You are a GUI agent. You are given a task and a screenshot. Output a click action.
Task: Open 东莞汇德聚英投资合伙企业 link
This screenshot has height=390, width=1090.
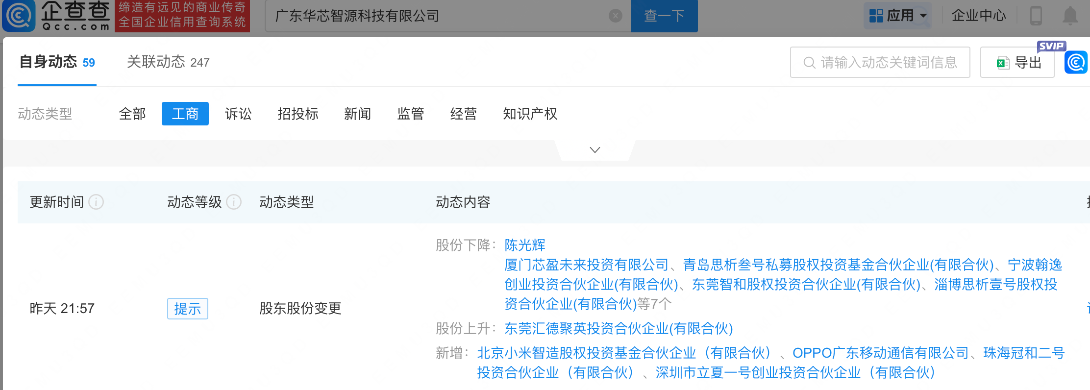tap(619, 329)
